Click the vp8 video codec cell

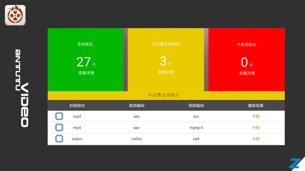(x=196, y=139)
